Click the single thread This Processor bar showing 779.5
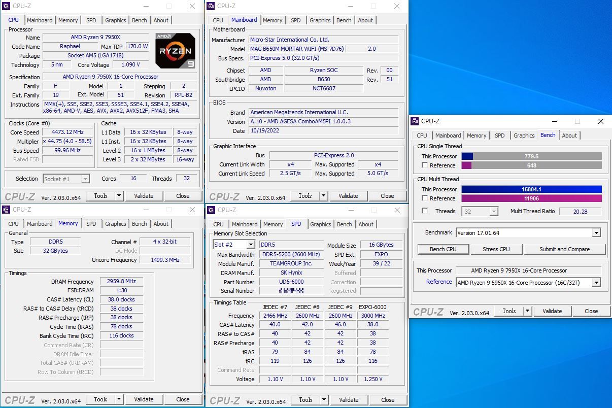The width and height of the screenshot is (612, 408). pyautogui.click(x=531, y=156)
